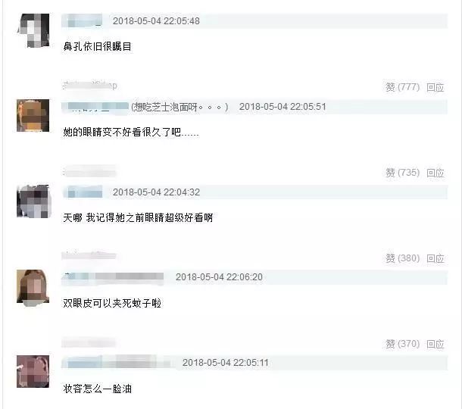Open blurred username beside 22:05:48 timestamp
Image resolution: width=462 pixels, height=409 pixels.
tap(83, 20)
